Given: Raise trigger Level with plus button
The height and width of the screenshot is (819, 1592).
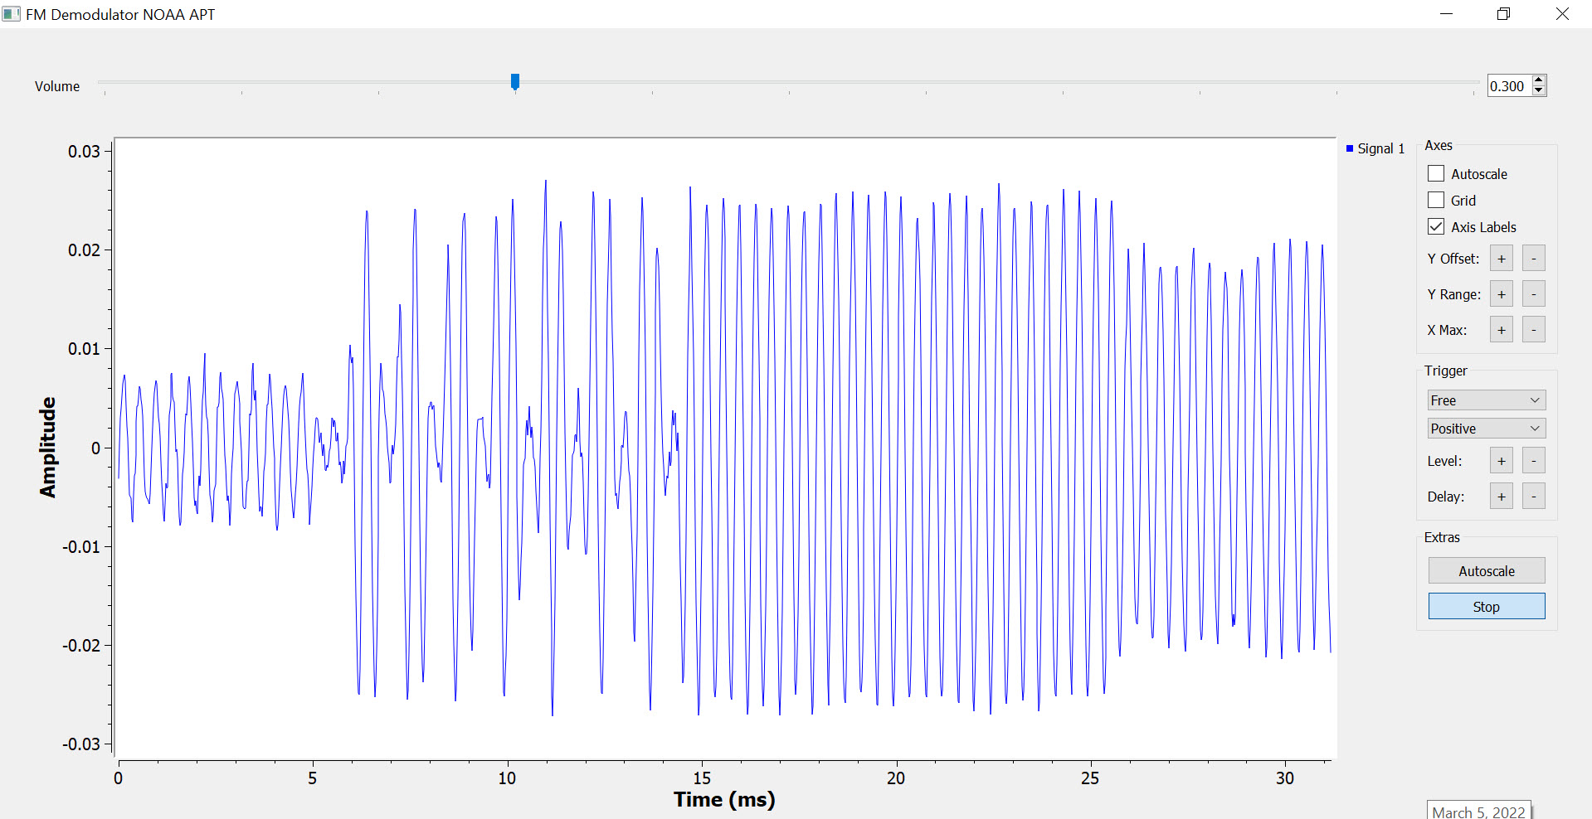Looking at the screenshot, I should pos(1501,461).
